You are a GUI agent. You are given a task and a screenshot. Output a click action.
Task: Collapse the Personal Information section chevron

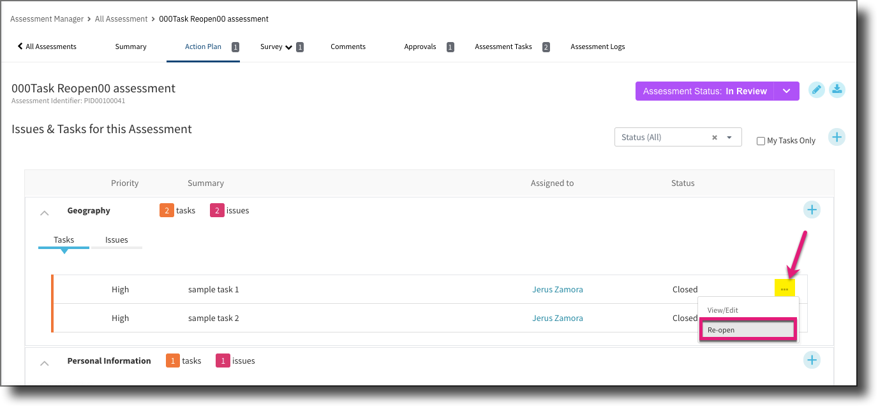coord(45,363)
